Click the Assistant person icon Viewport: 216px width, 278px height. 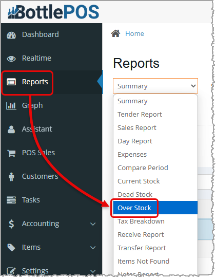[x=11, y=129]
